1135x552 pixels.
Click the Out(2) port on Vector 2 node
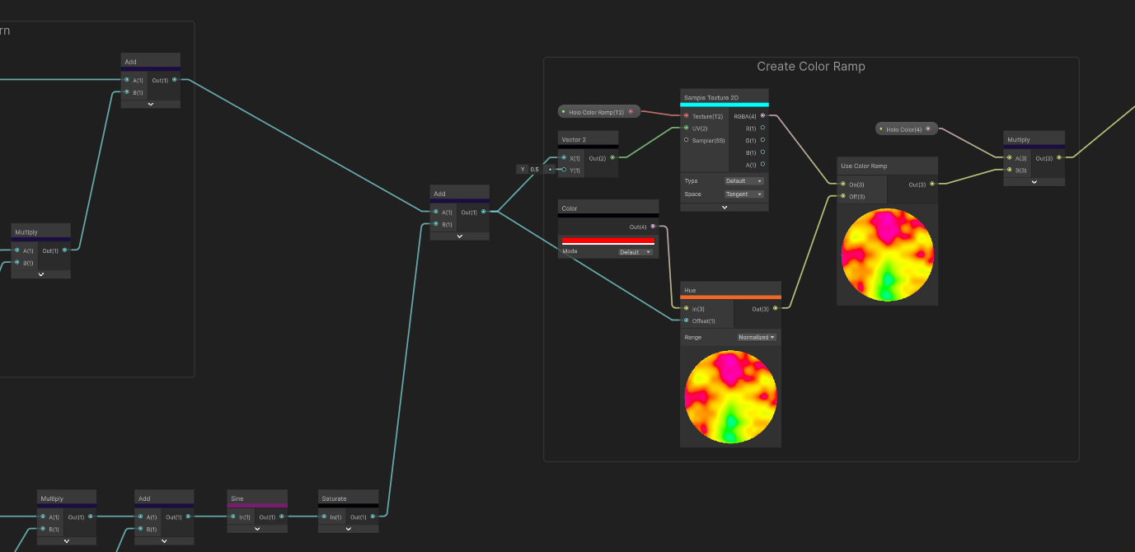tap(612, 157)
